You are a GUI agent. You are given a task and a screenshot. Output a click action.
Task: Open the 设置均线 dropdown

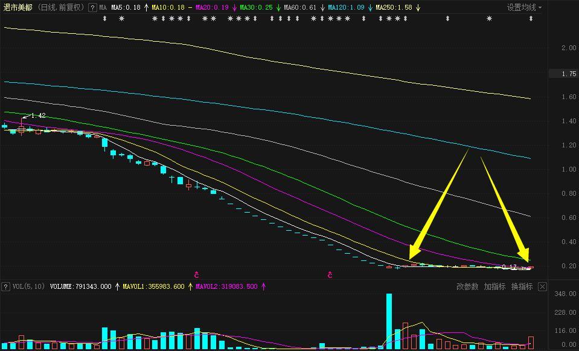point(524,7)
